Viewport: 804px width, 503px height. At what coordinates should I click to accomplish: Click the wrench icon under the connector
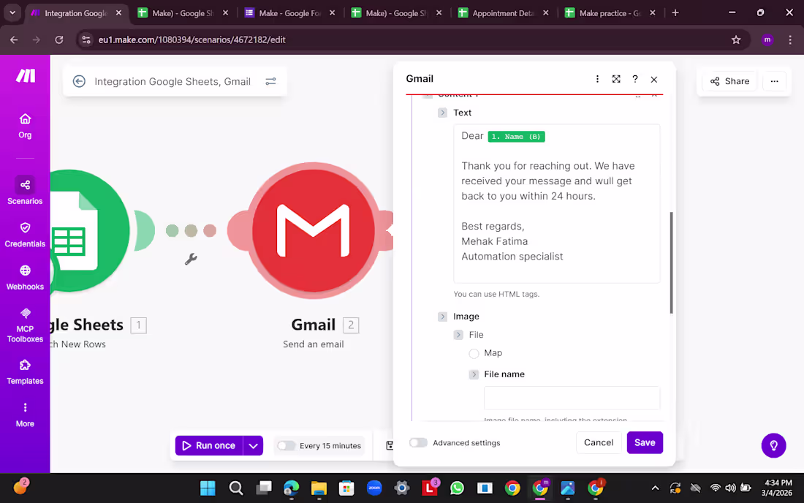[191, 259]
